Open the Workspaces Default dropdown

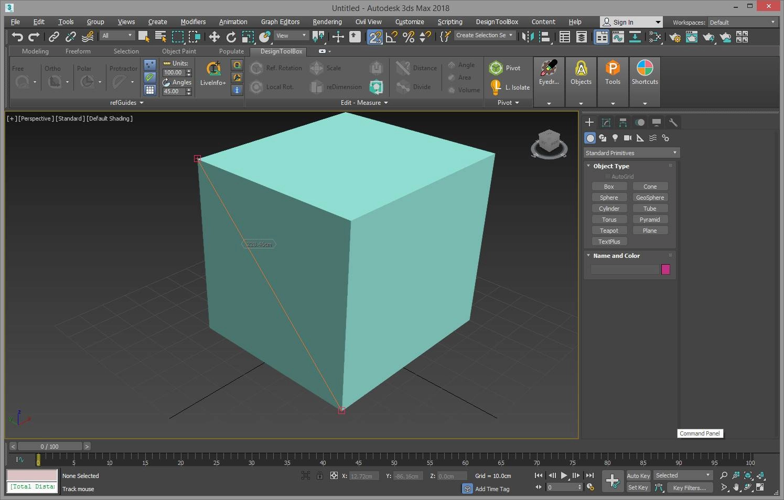click(x=742, y=23)
